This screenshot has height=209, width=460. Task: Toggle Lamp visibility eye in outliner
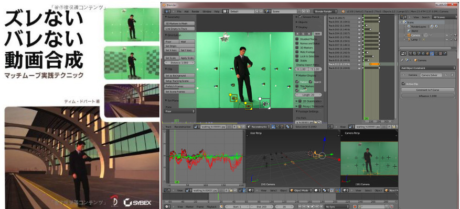tap(447, 39)
